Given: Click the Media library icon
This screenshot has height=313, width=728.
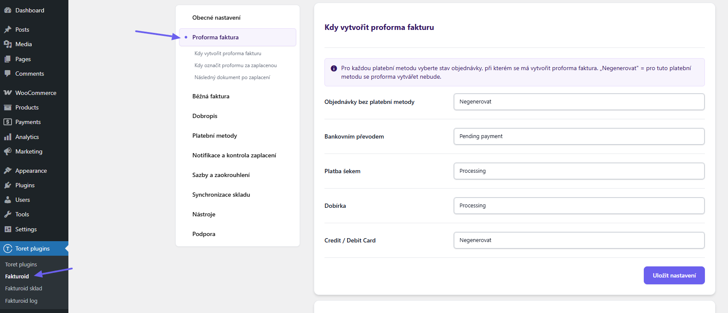Looking at the screenshot, I should pyautogui.click(x=8, y=44).
